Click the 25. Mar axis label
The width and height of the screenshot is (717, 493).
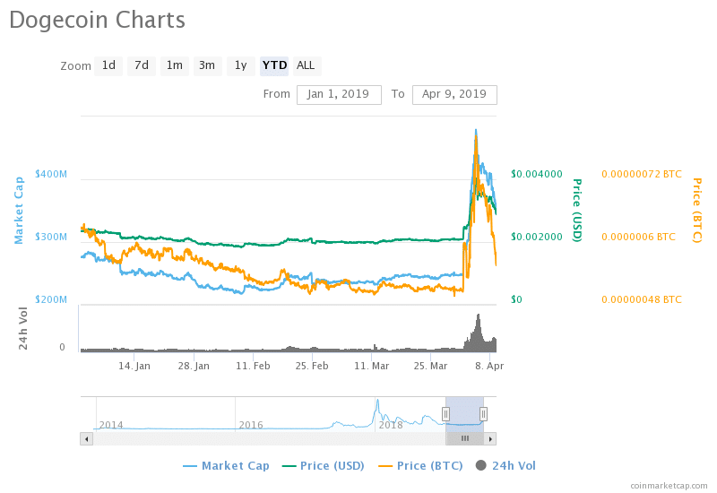[430, 366]
